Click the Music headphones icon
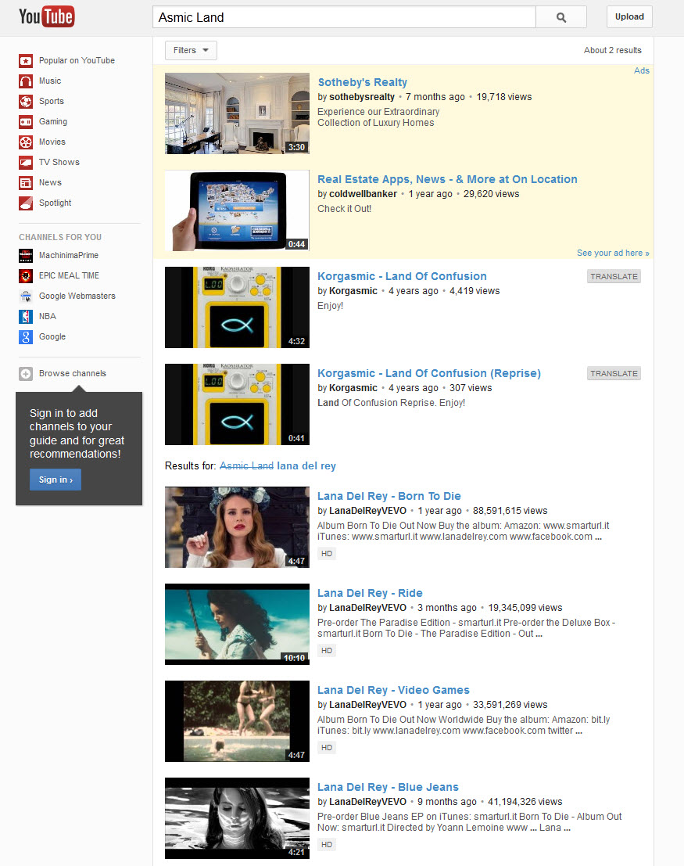684x866 pixels. click(x=25, y=81)
